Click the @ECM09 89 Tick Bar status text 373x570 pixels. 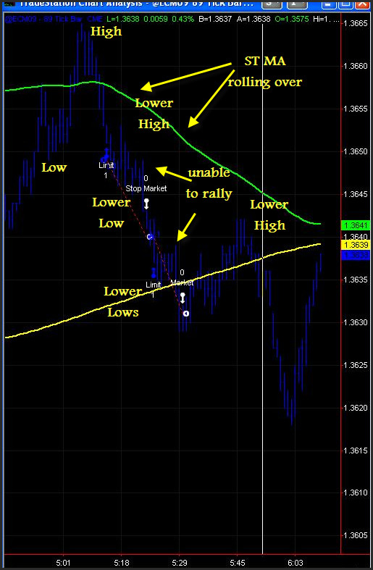[46, 19]
